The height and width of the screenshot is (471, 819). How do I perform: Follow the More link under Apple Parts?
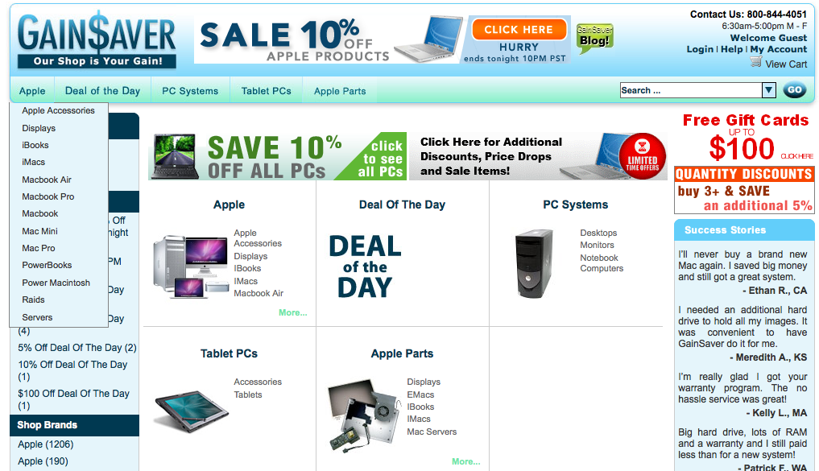466,461
